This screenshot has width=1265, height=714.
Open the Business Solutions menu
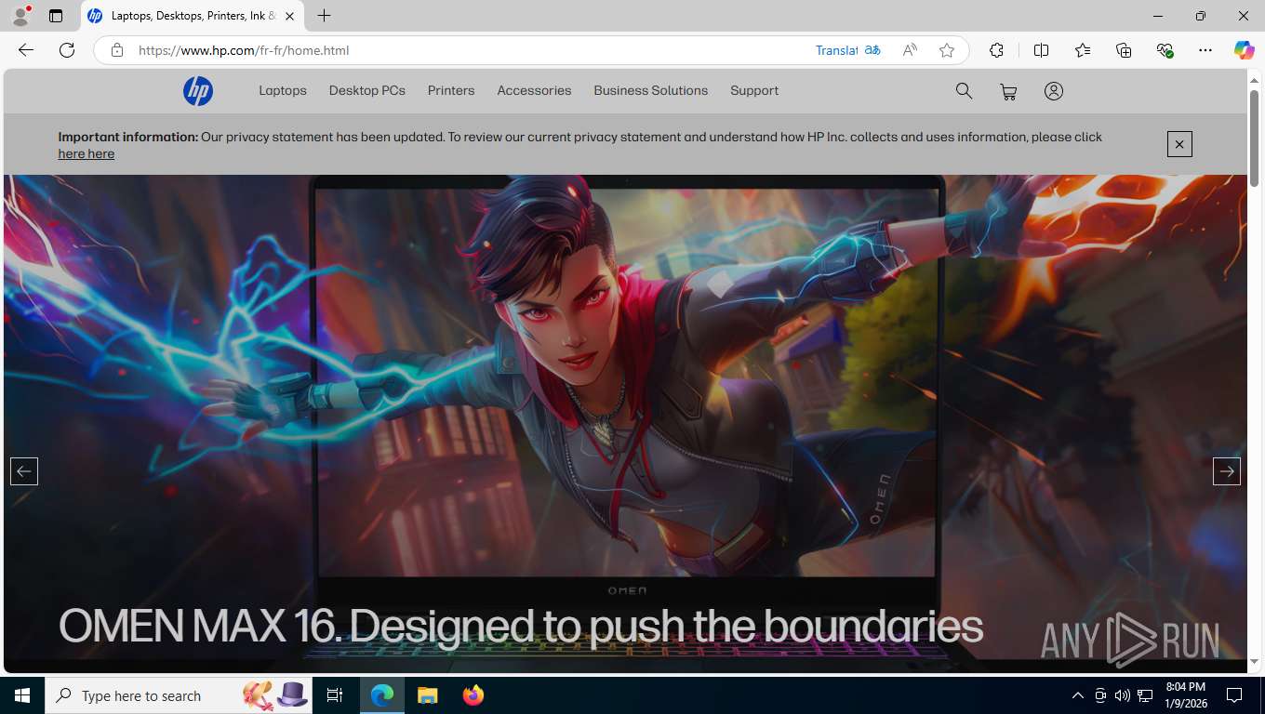[x=651, y=90]
